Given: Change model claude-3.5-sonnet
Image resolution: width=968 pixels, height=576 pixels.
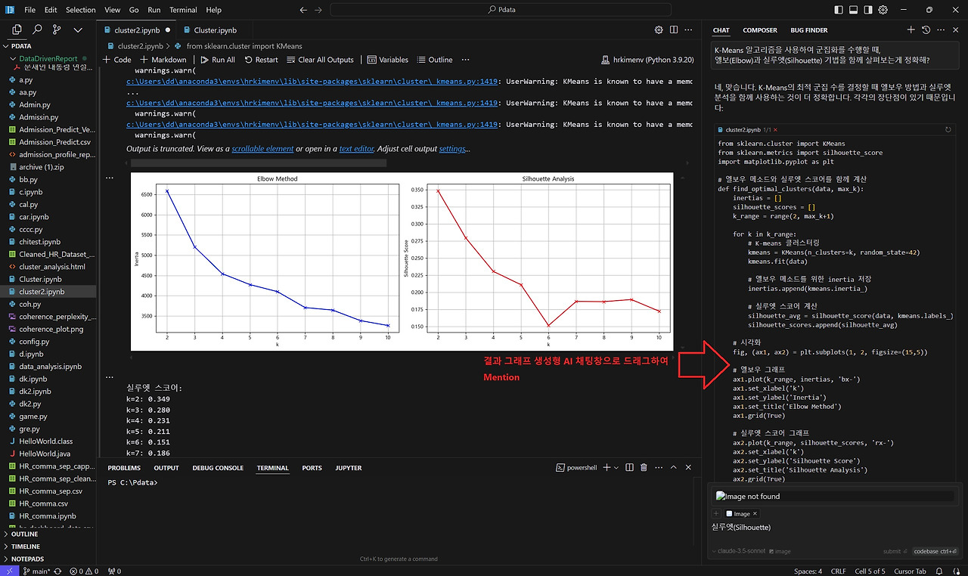Looking at the screenshot, I should click(739, 551).
